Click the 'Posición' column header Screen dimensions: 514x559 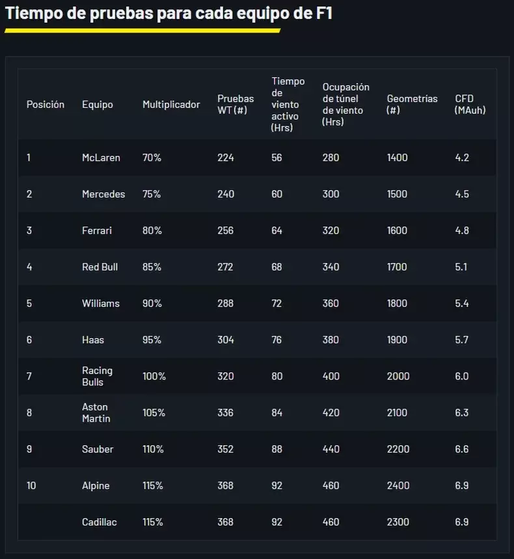click(x=46, y=104)
